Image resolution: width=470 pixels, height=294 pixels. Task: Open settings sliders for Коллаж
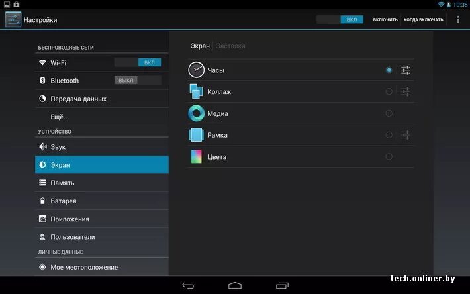click(x=406, y=91)
